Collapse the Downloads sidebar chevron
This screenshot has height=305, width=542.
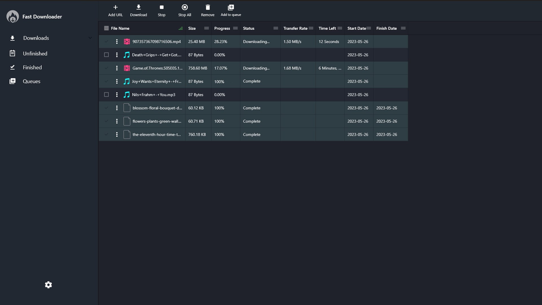coord(90,38)
